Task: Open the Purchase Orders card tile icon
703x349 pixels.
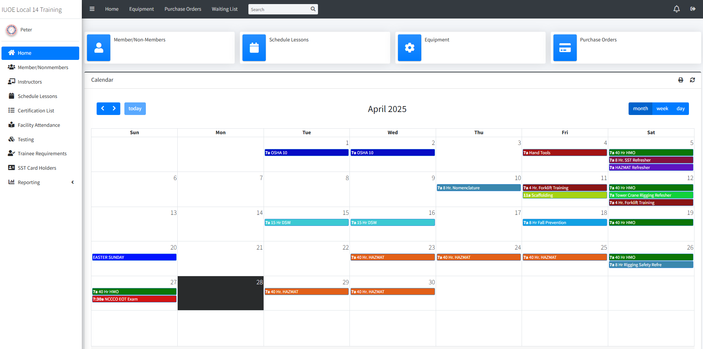Action: (565, 48)
